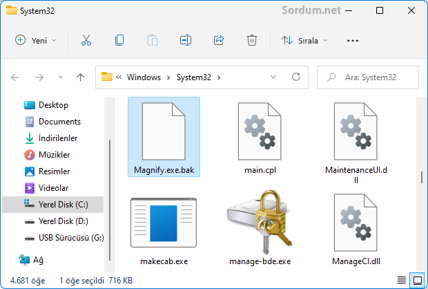Switch to large icons view

418,280
